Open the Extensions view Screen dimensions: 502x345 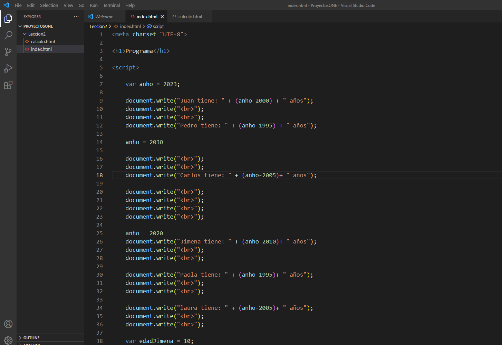pos(8,85)
